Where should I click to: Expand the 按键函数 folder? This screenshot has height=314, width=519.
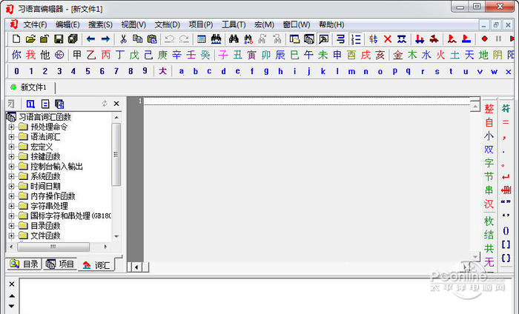[11, 157]
